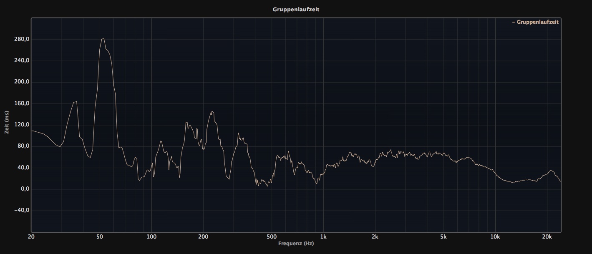Click the 20 Hz tick label

pos(31,237)
